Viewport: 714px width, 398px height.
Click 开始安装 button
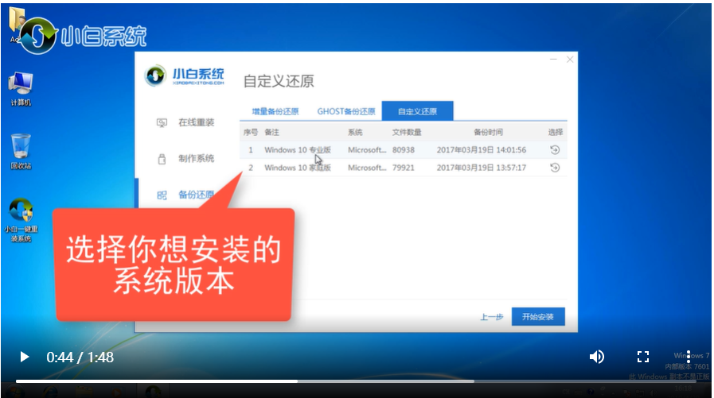(538, 316)
